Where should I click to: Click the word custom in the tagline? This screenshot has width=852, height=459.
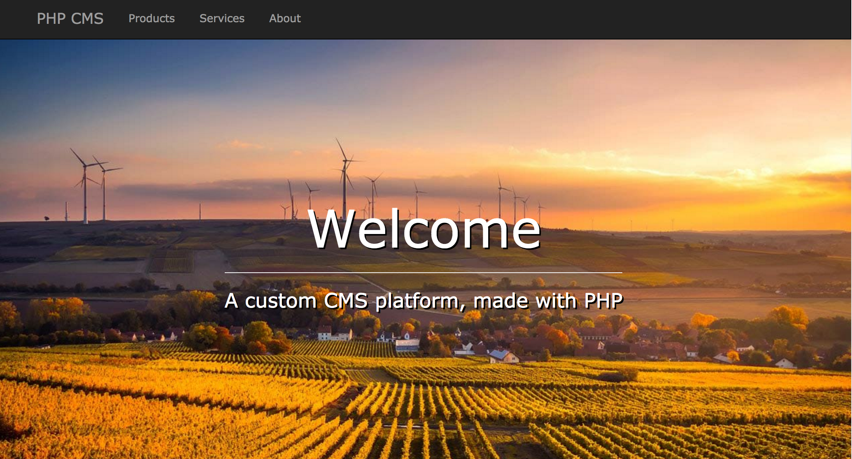point(281,301)
